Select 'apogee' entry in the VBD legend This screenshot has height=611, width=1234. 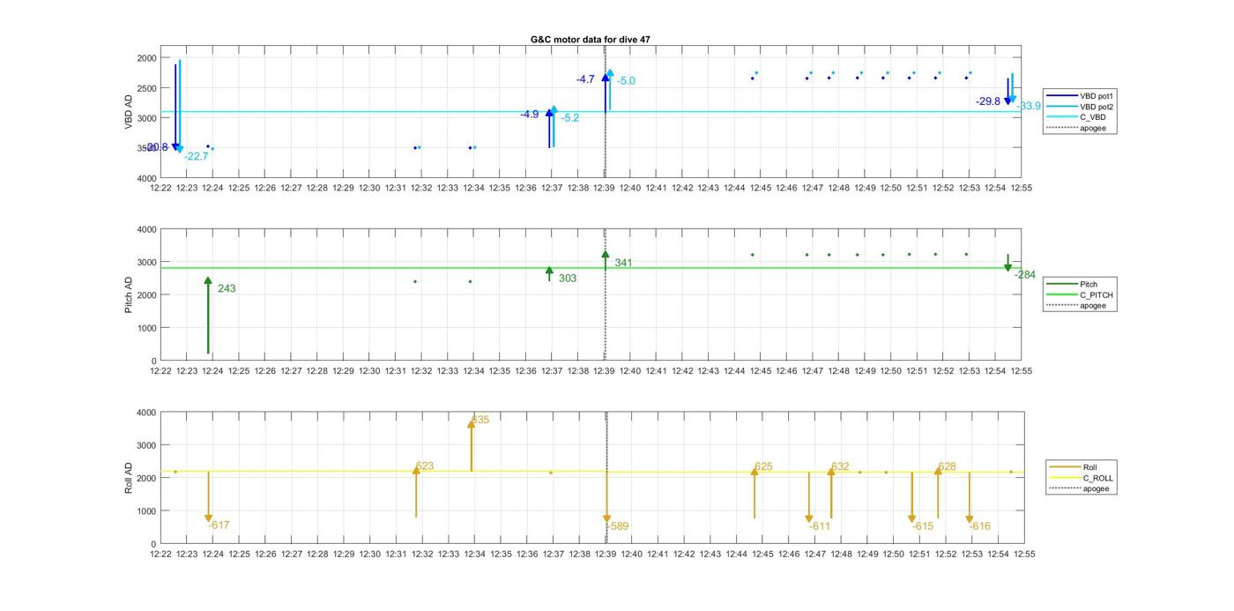coord(1076,128)
